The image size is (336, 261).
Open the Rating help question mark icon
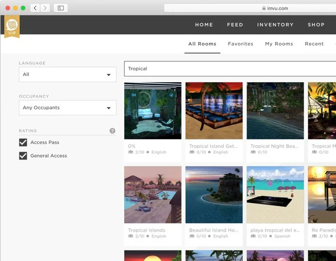click(112, 130)
